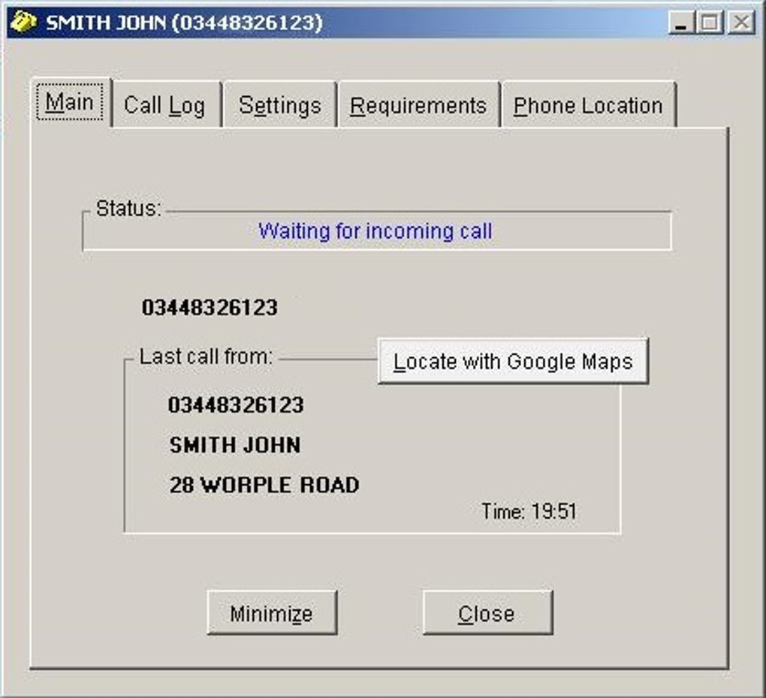Click the disabled maximize title bar button
766x698 pixels.
tap(710, 23)
